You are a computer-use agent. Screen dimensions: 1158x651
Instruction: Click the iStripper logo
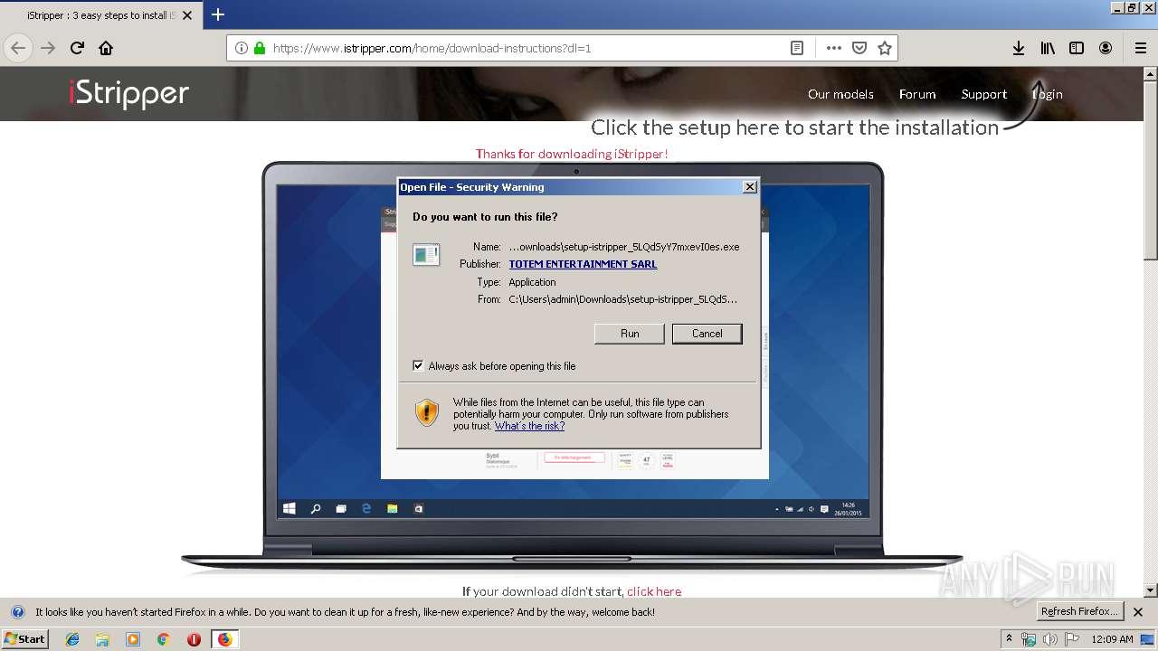click(x=128, y=93)
